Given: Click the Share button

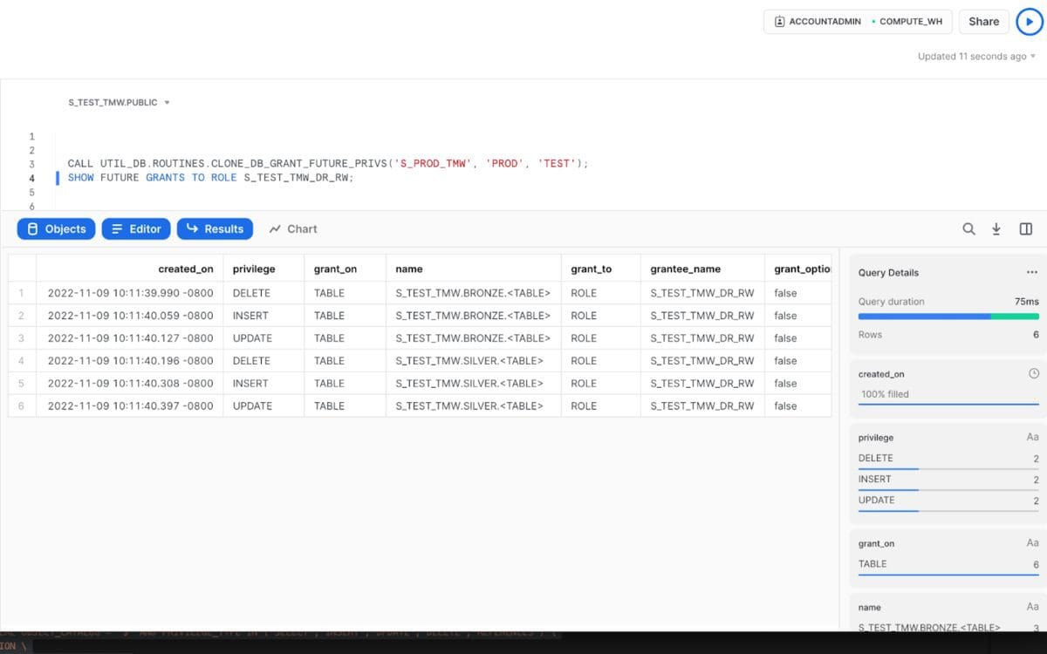Looking at the screenshot, I should 983,21.
